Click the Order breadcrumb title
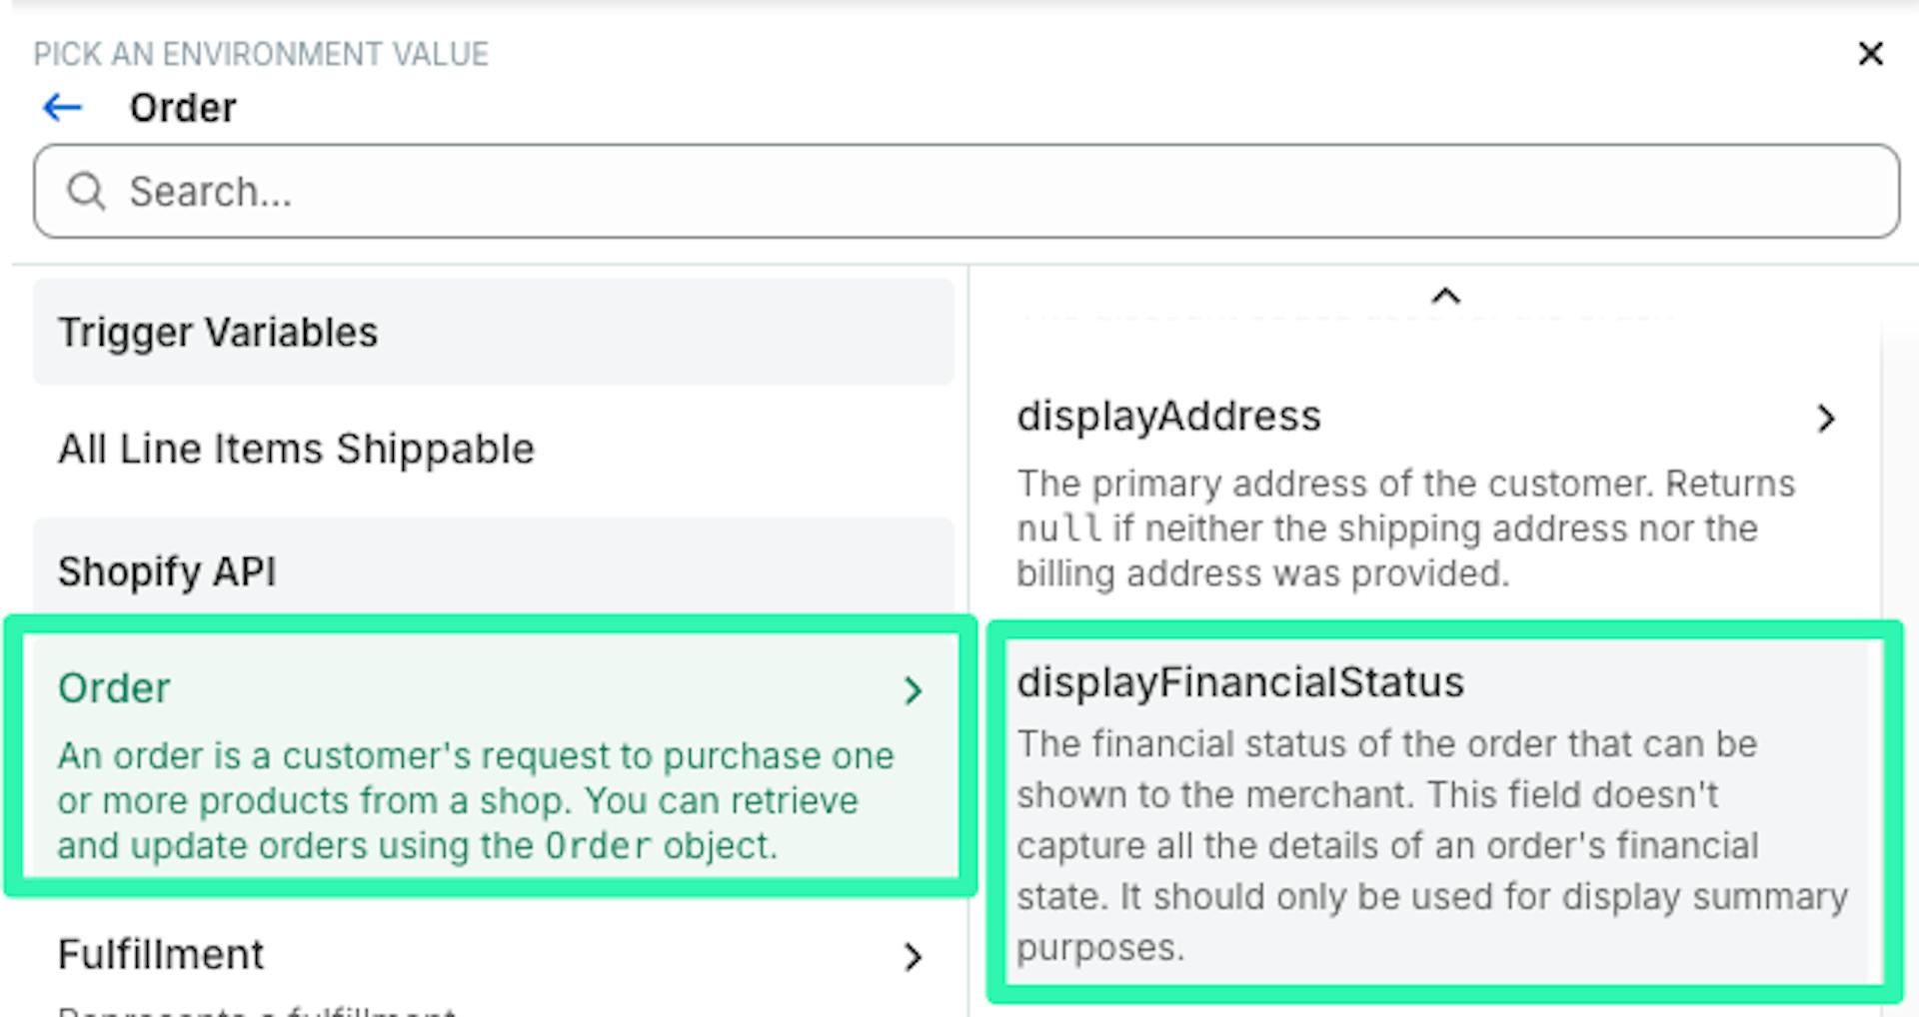Viewport: 1919px width, 1017px height. coord(183,108)
